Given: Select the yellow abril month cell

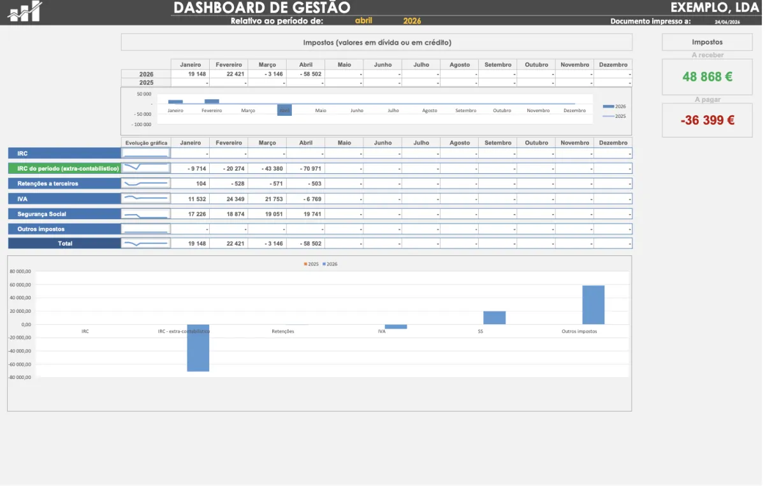Looking at the screenshot, I should pyautogui.click(x=363, y=21).
